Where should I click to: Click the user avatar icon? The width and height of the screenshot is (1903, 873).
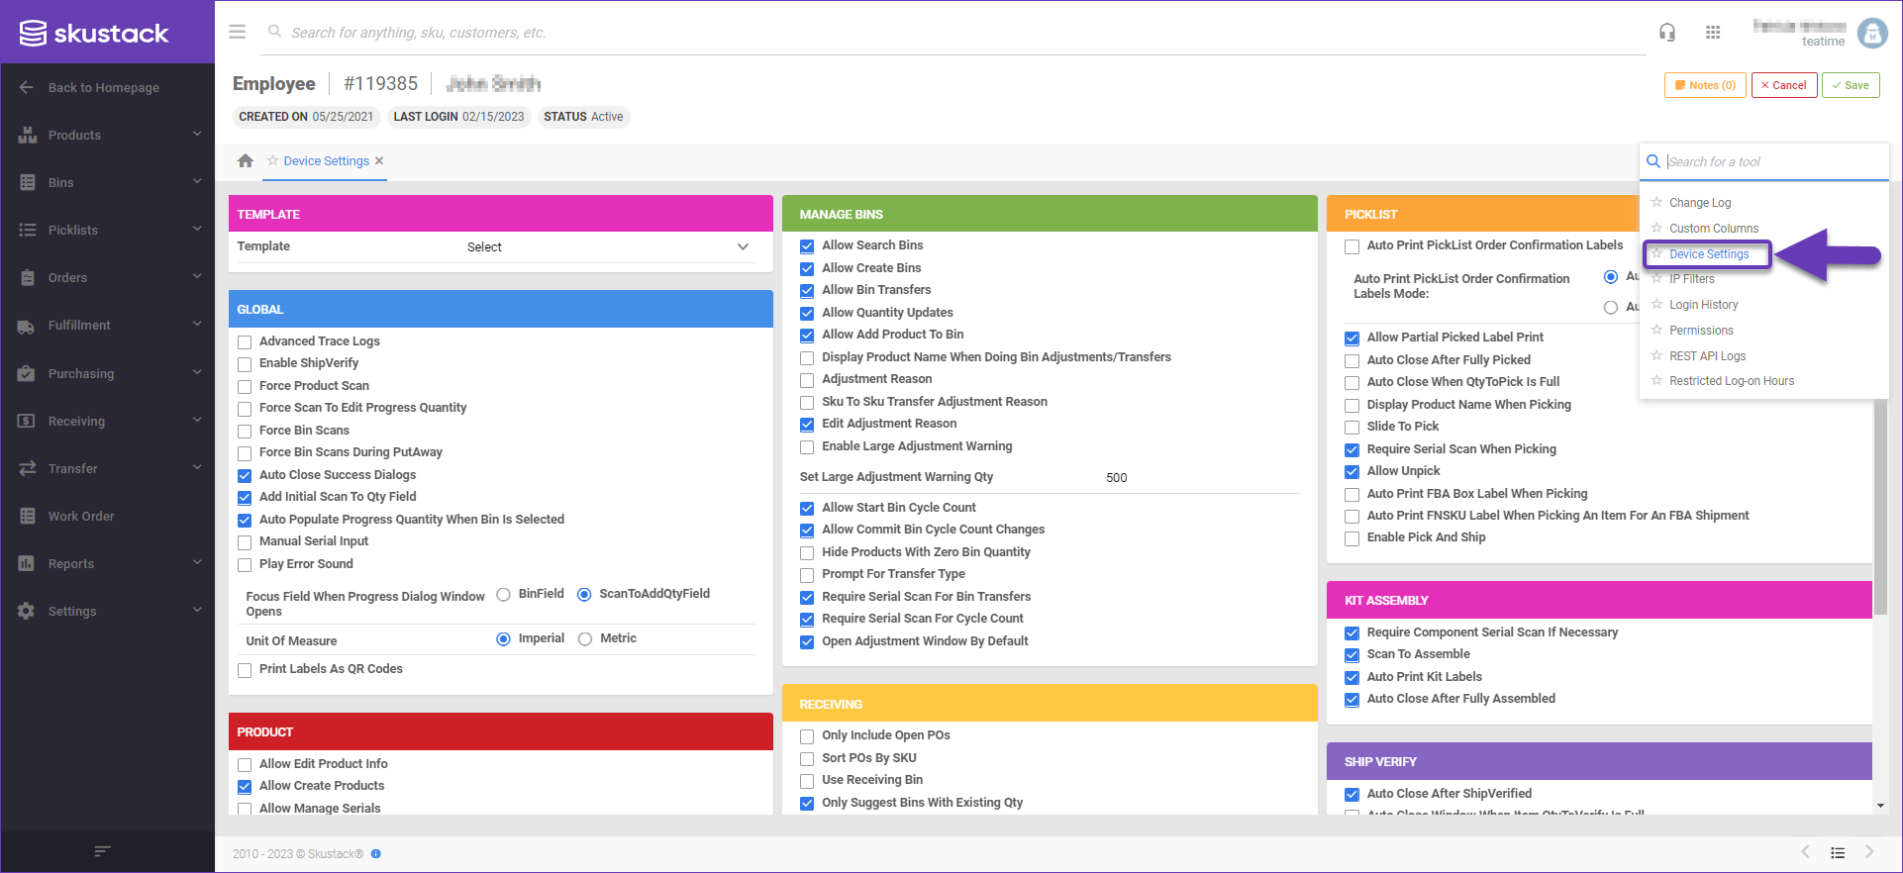point(1871,33)
